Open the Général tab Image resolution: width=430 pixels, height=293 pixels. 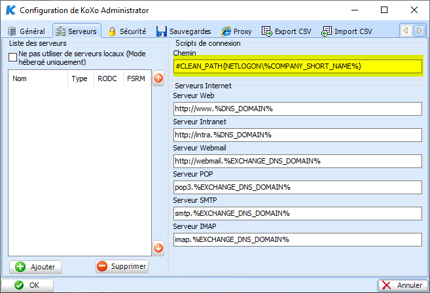(26, 31)
